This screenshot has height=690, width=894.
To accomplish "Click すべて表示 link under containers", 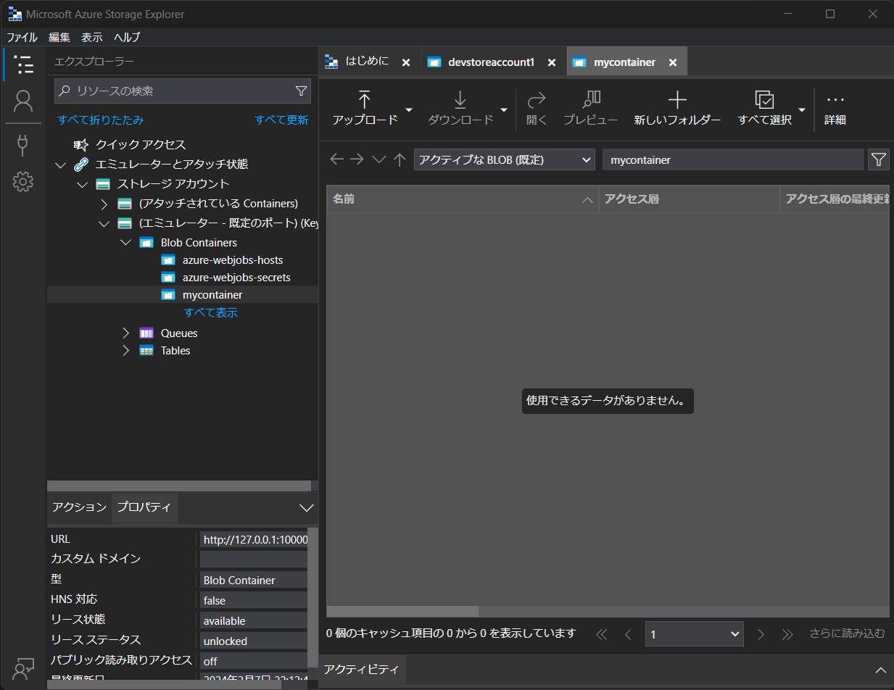I will coord(211,312).
